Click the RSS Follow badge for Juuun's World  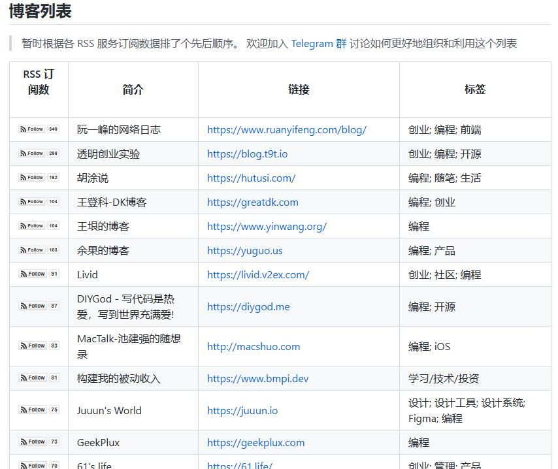pyautogui.click(x=39, y=410)
